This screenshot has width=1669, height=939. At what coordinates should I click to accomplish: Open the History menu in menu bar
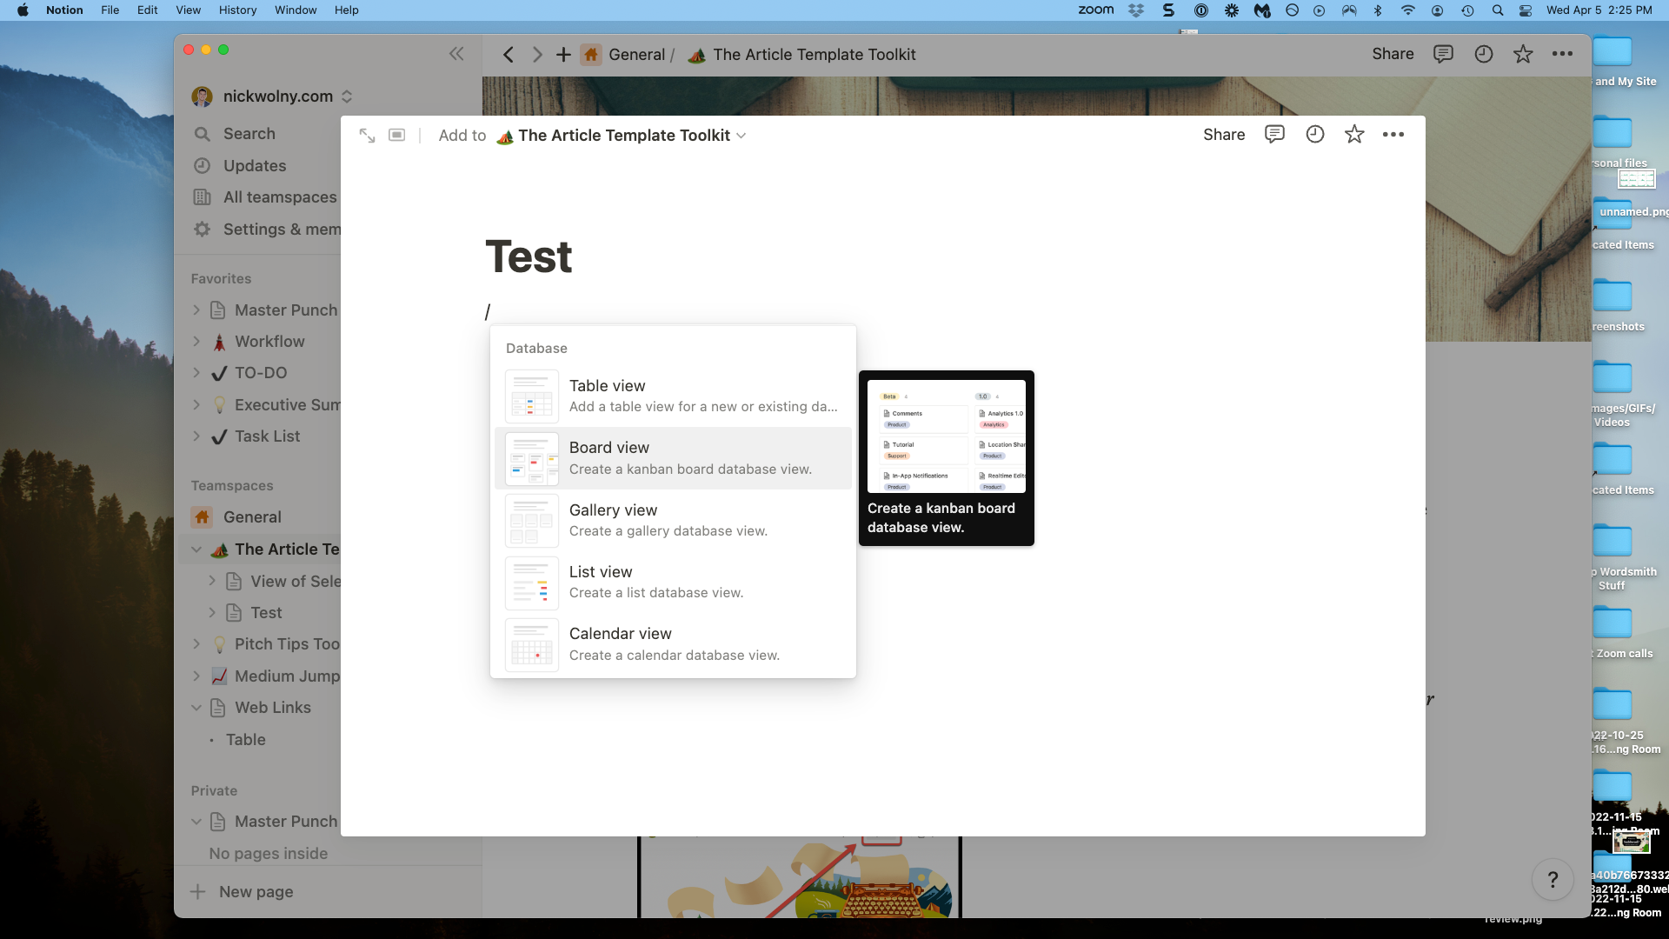point(237,10)
